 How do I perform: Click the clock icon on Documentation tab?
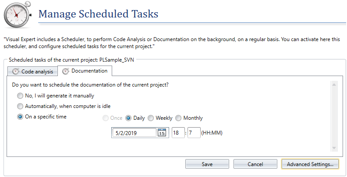point(66,71)
